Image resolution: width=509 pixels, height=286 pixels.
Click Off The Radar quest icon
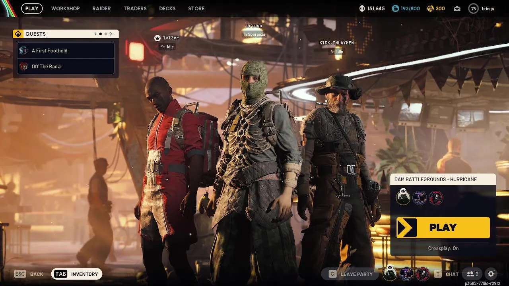(x=23, y=66)
